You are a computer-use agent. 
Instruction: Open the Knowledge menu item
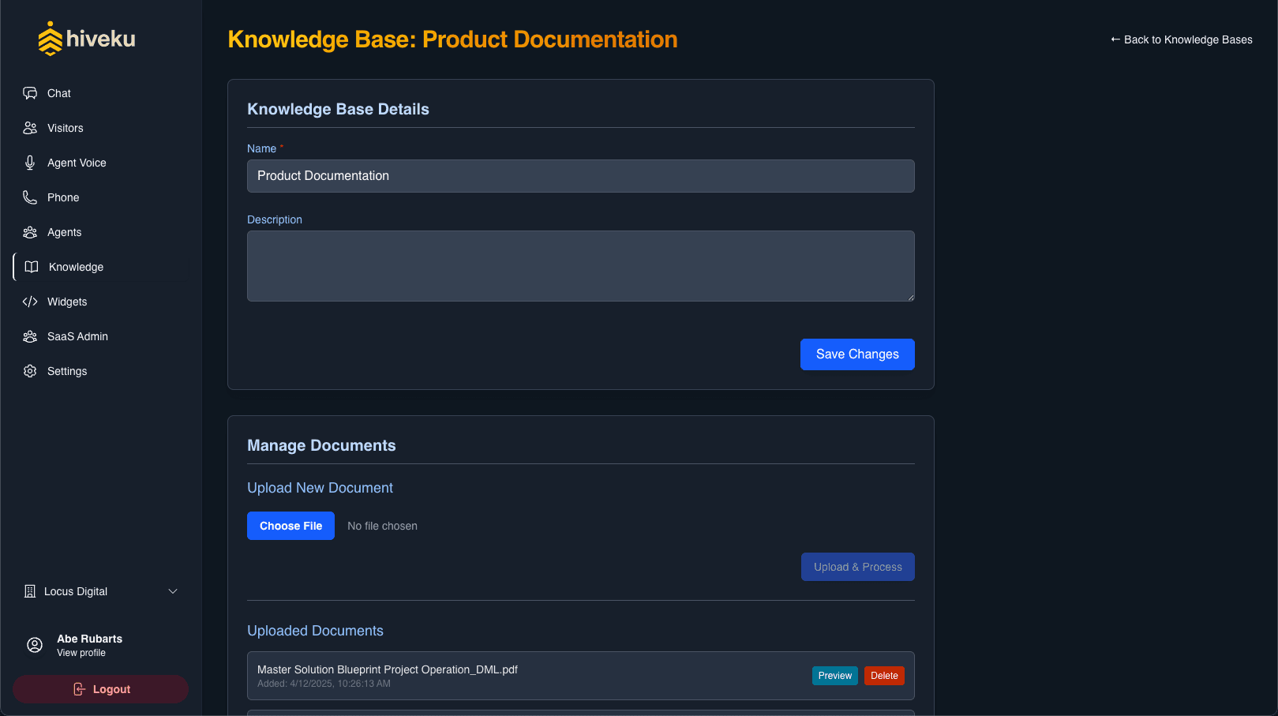pos(76,267)
